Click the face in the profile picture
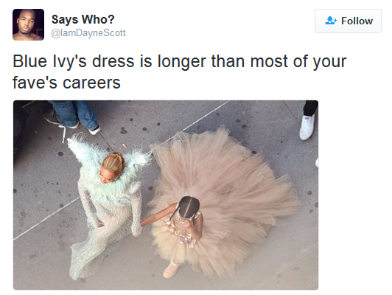This screenshot has width=392, height=295. click(26, 24)
